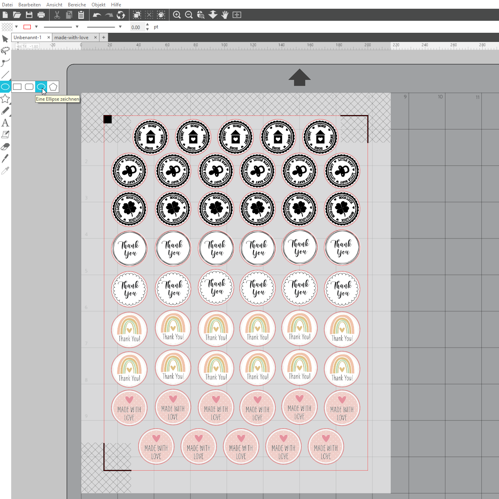Image resolution: width=499 pixels, height=499 pixels.
Task: Open the Bearbeiten menu
Action: 30,4
